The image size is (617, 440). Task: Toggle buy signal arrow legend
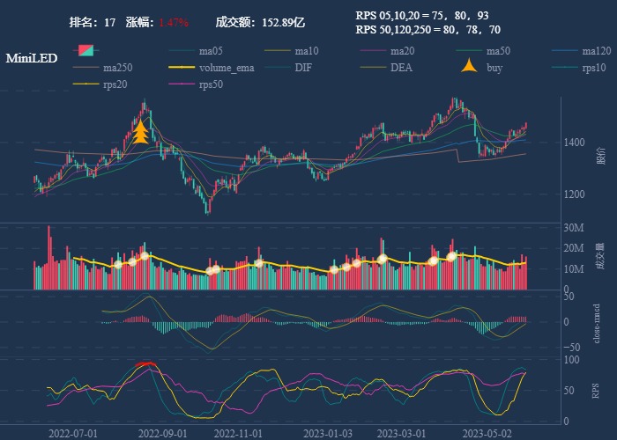(x=482, y=67)
